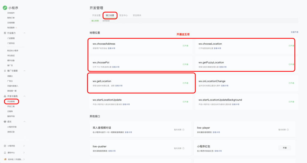Image resolution: width=307 pixels, height=163 pixels.
Task: Open 服务市场 in the sidebar
Action: [11, 116]
